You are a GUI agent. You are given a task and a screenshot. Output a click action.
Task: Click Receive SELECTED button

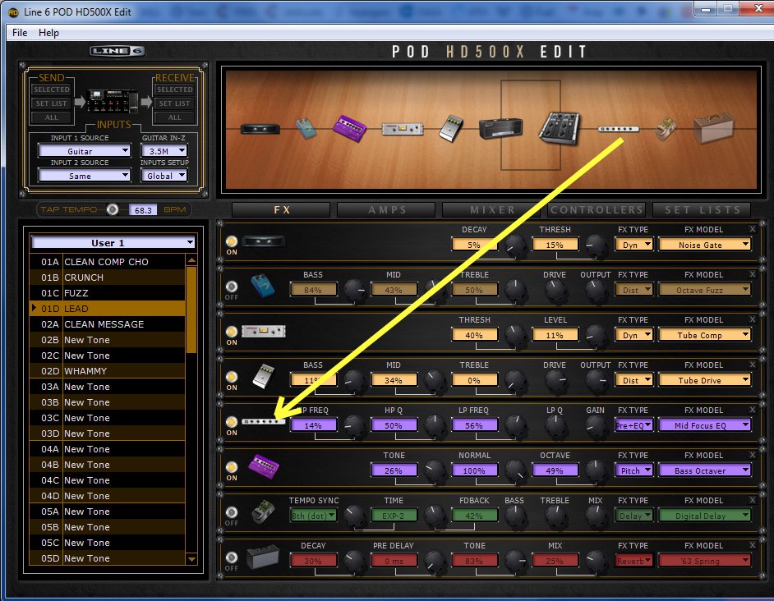coord(175,89)
